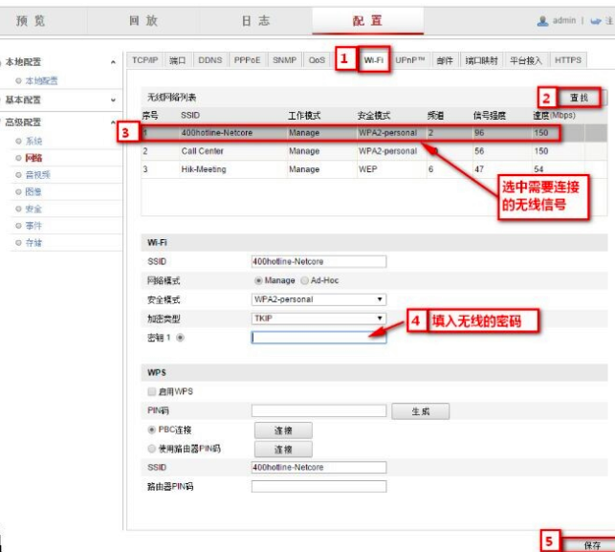Click the 路由器PIN码 input field
Image resolution: width=615 pixels, height=552 pixels.
(318, 487)
